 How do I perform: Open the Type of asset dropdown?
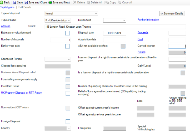[58, 20]
